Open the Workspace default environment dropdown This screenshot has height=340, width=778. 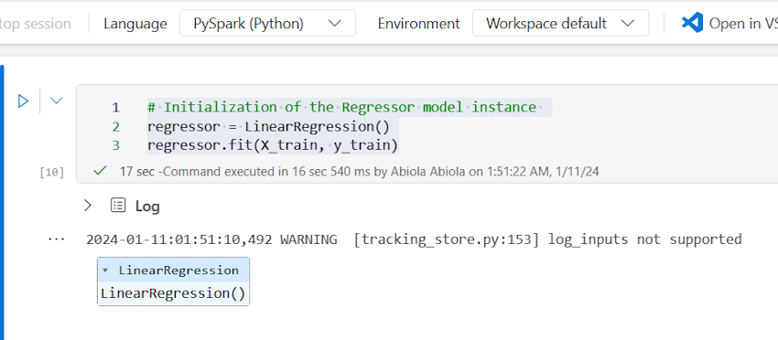[x=560, y=23]
